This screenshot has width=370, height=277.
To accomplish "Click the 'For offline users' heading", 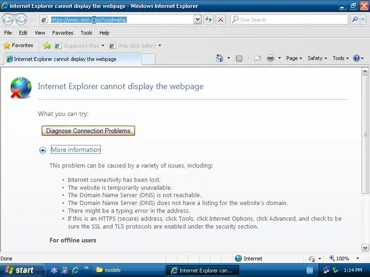I will click(x=73, y=240).
